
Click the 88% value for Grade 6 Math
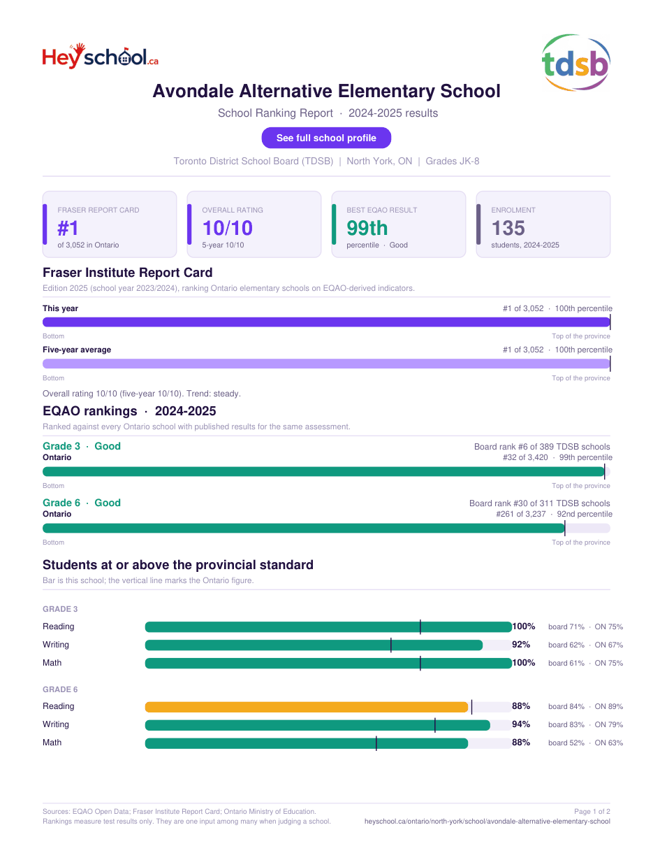click(521, 743)
